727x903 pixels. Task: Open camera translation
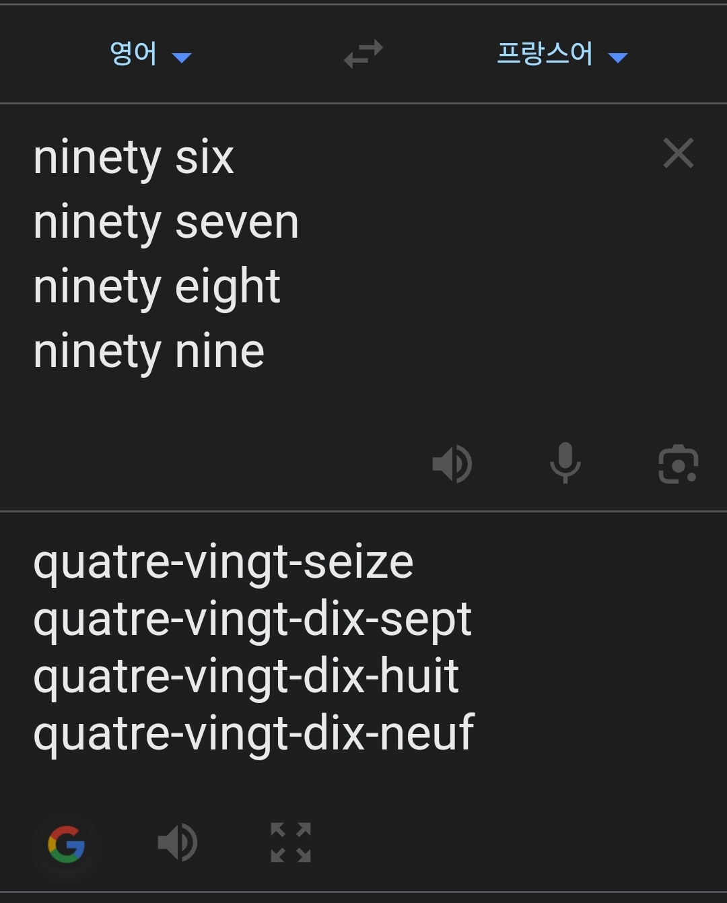click(x=678, y=464)
